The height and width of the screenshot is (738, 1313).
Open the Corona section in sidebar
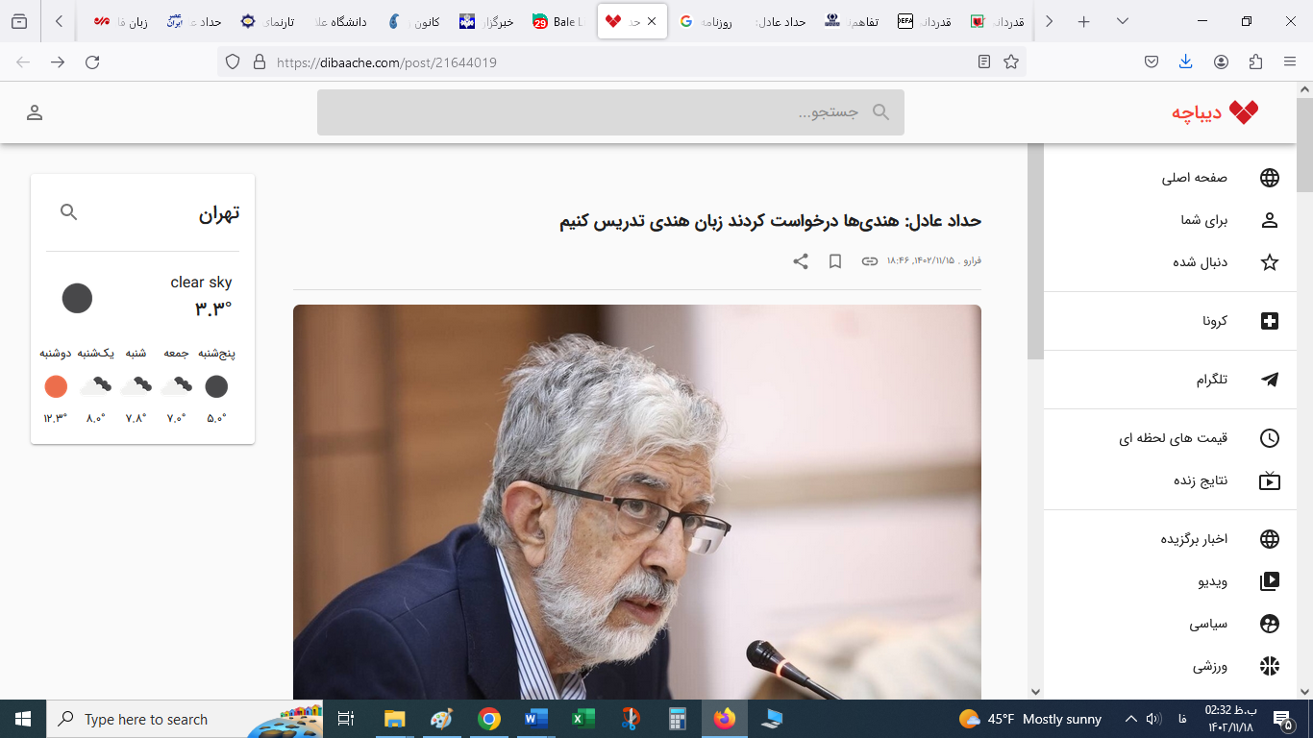pyautogui.click(x=1215, y=321)
